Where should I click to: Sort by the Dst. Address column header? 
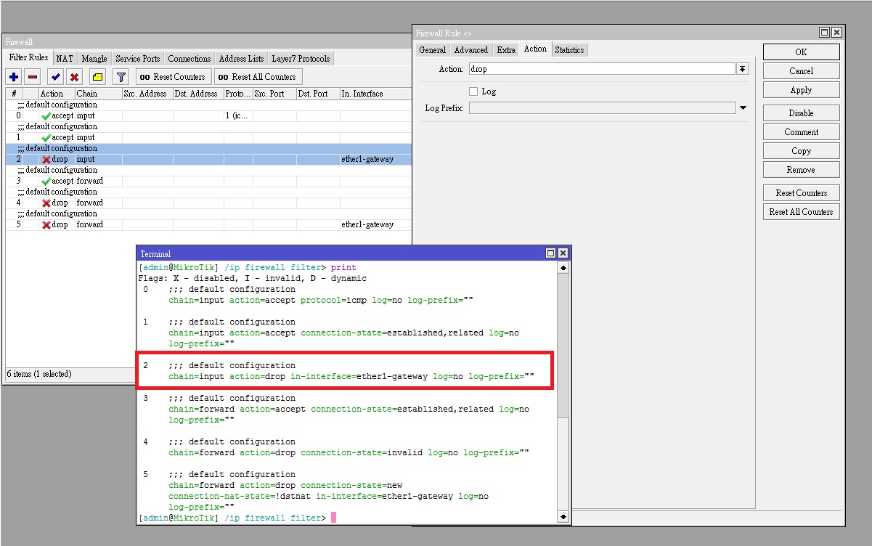(197, 94)
